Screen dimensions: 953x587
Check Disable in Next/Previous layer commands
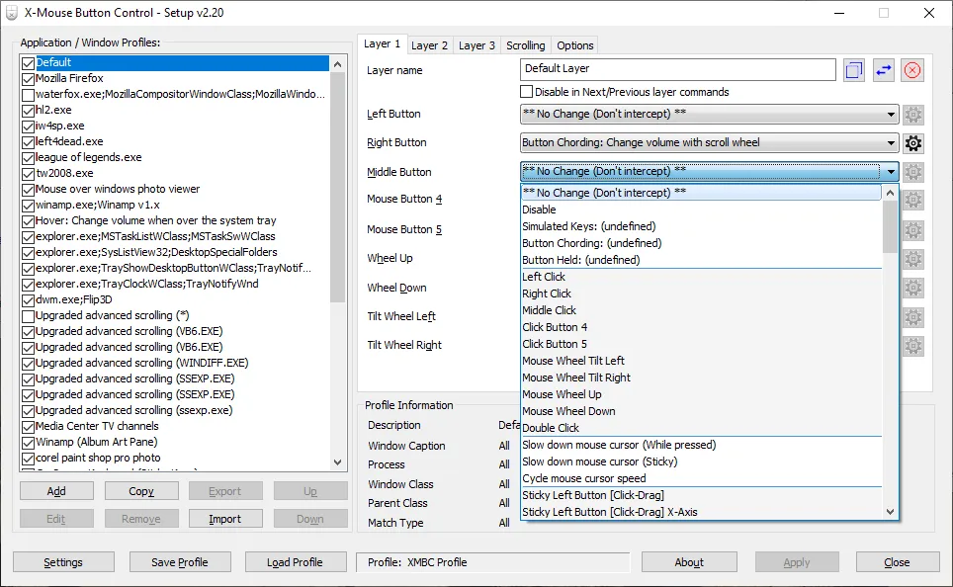pos(527,91)
